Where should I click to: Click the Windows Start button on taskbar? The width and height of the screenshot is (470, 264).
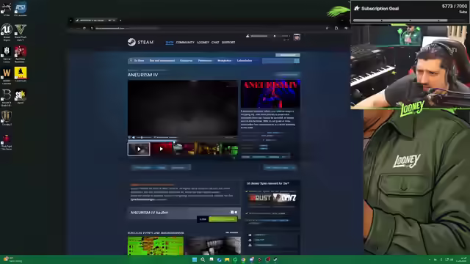(x=195, y=260)
